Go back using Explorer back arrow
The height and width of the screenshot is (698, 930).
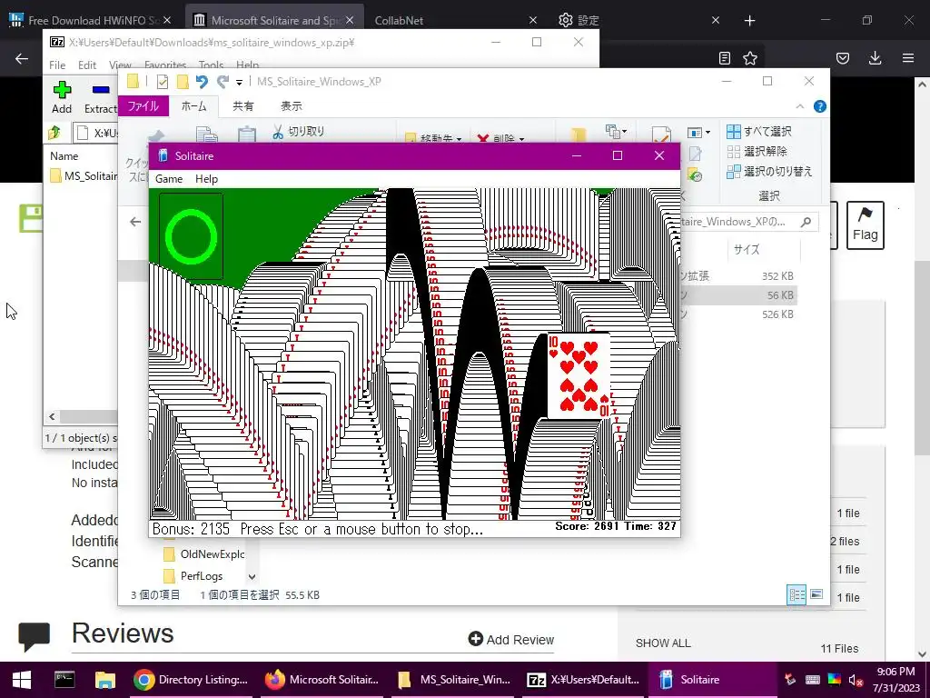[x=135, y=222]
